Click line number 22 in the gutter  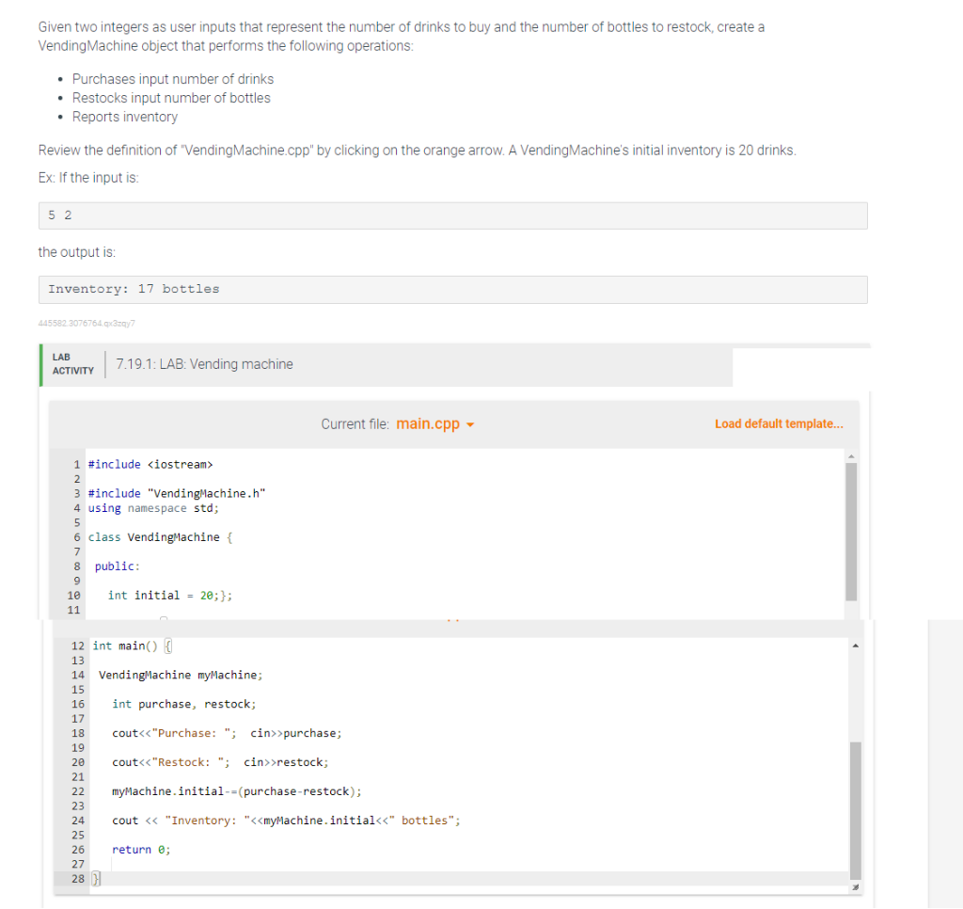coord(78,791)
